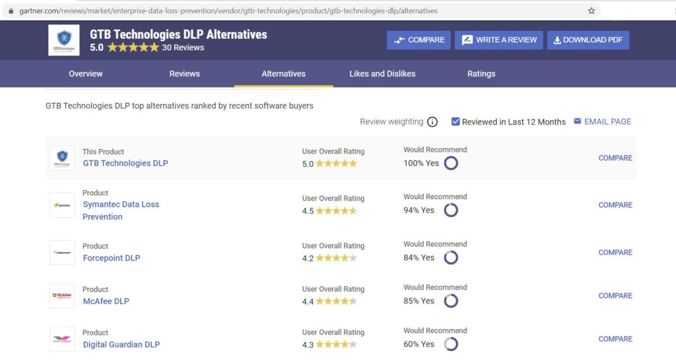
Task: Toggle Reviewed in Last 12 Months checkbox
Action: coord(456,121)
